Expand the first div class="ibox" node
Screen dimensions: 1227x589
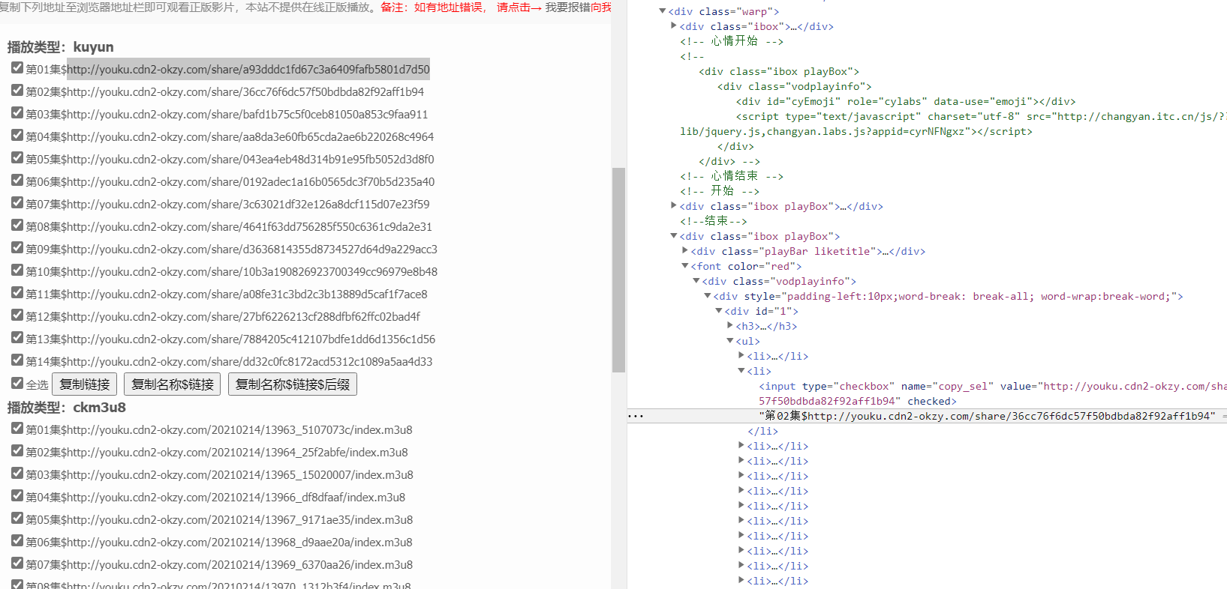[674, 26]
